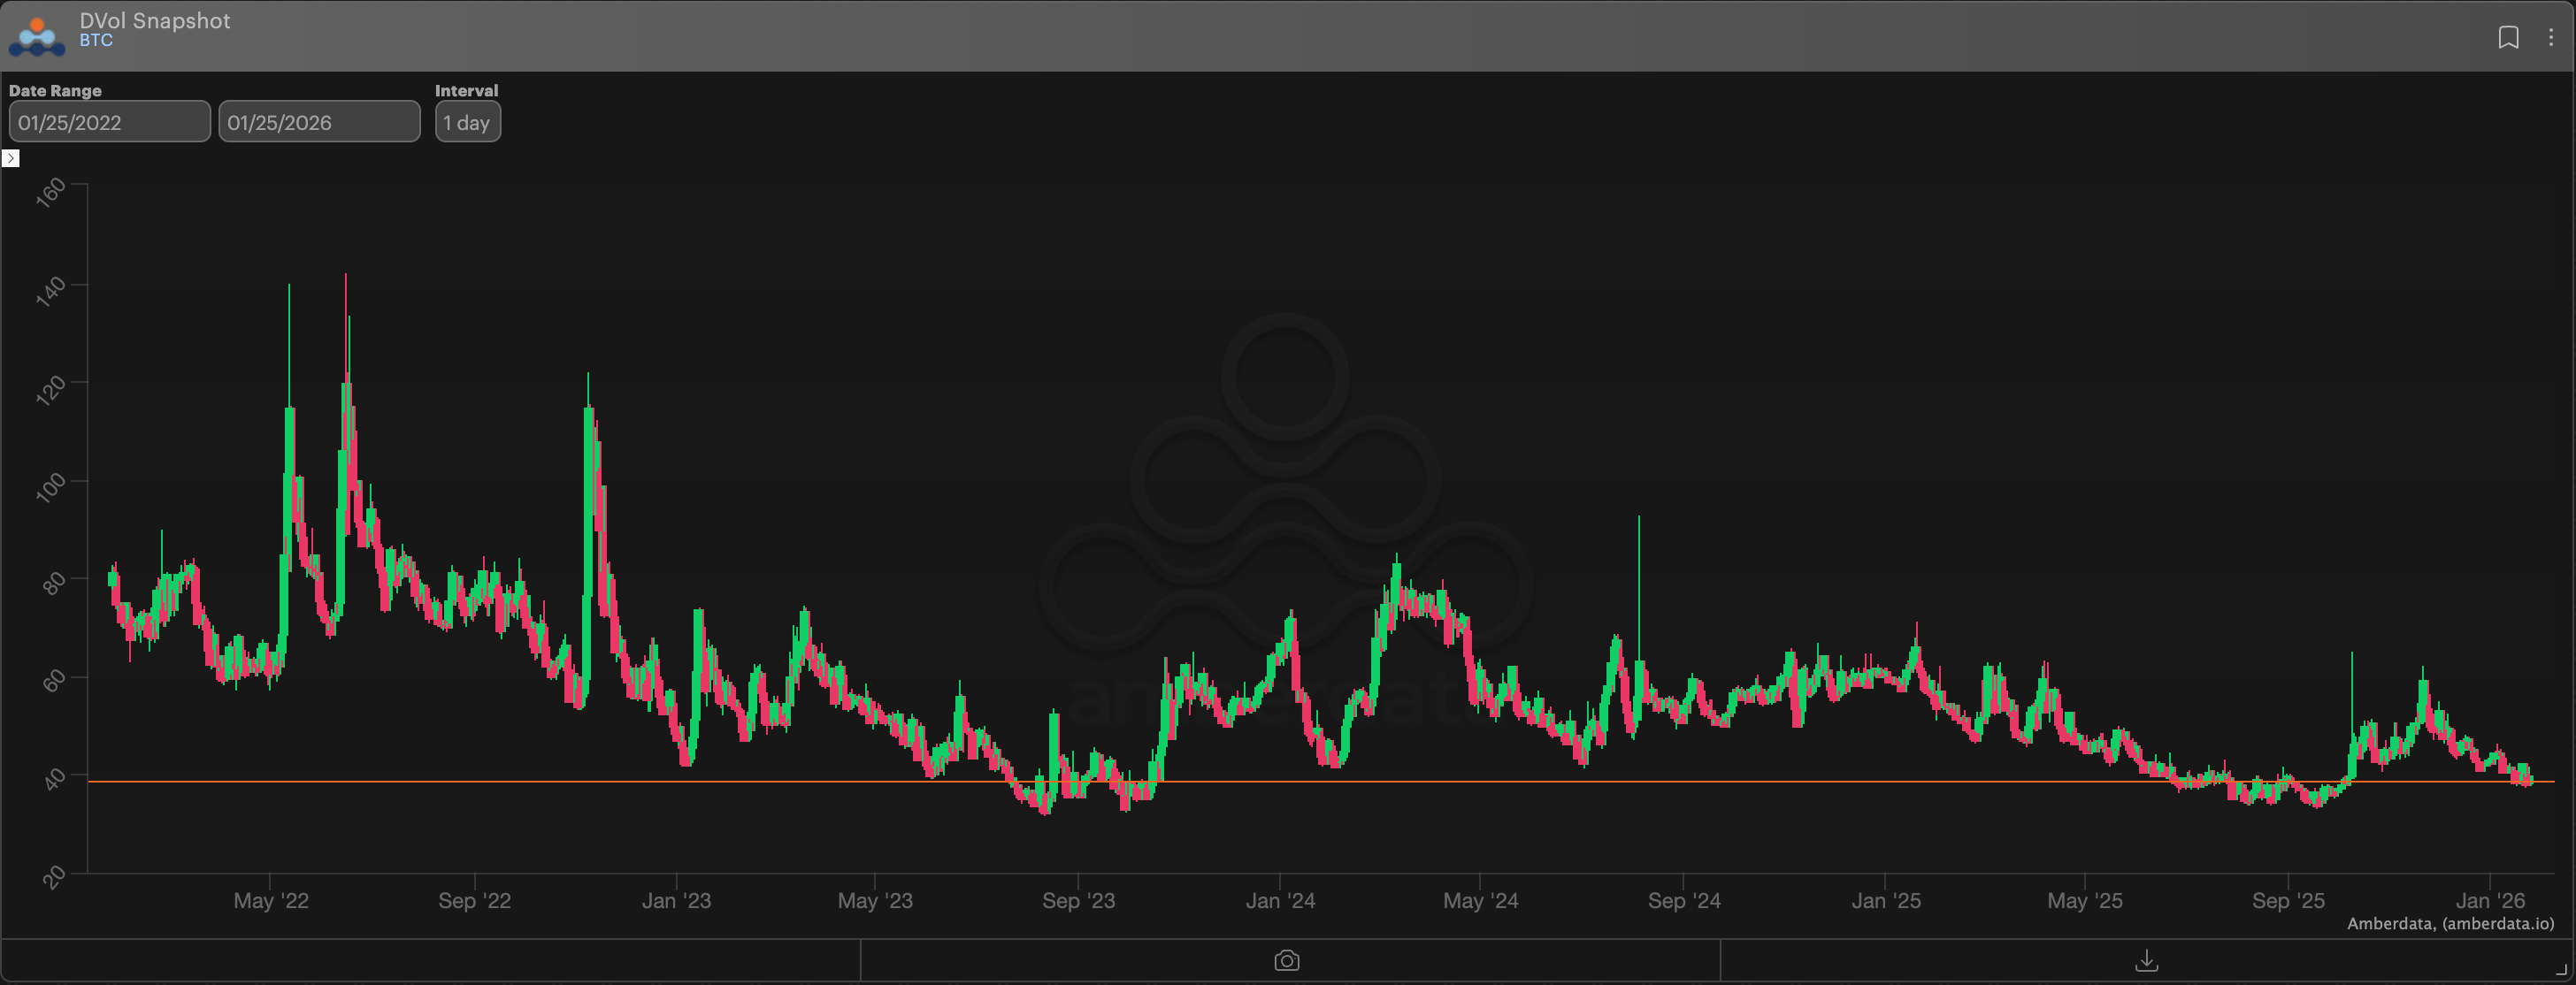Click the download data icon
This screenshot has height=985, width=2576.
click(x=2146, y=961)
